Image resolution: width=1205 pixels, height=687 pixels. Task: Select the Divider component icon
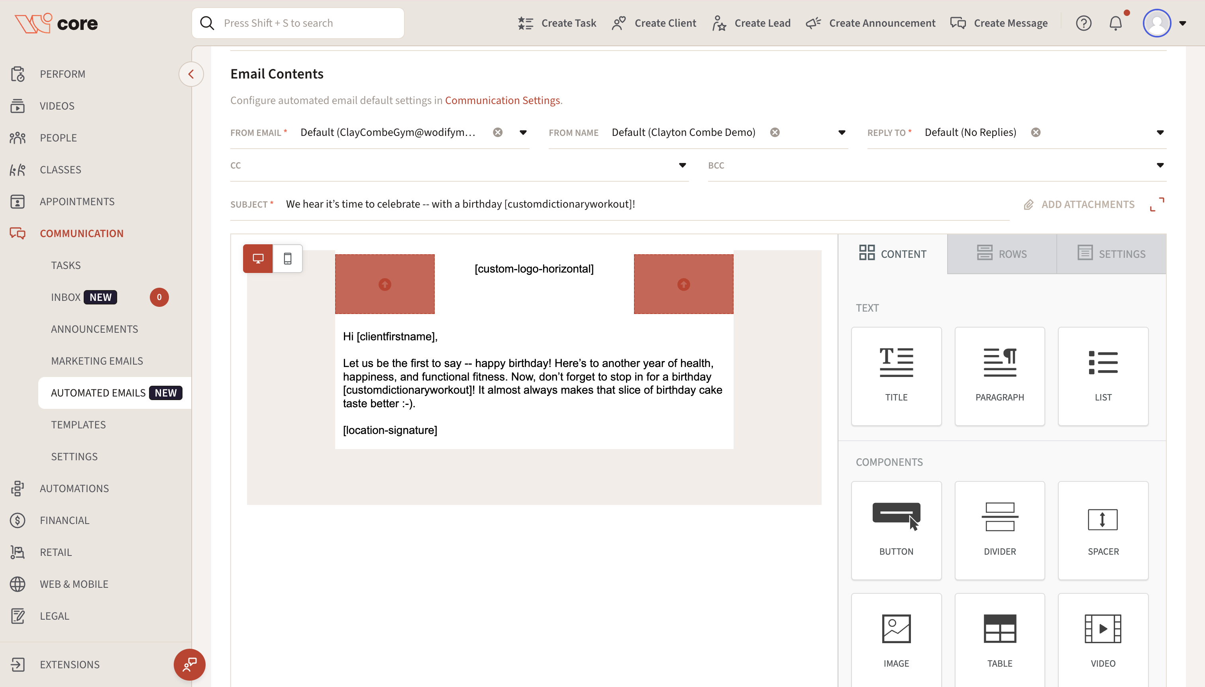click(x=999, y=530)
